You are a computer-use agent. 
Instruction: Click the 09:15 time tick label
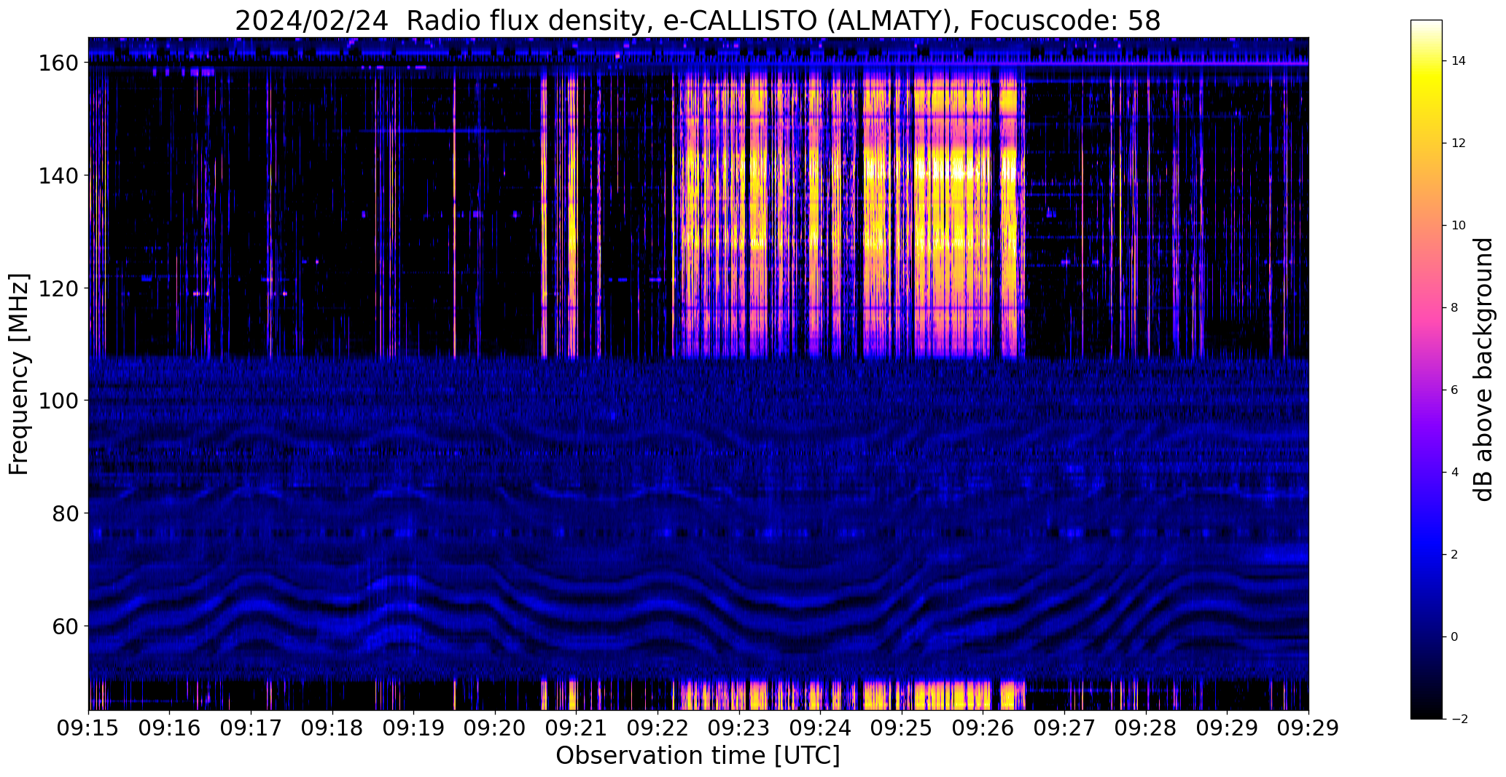point(88,729)
